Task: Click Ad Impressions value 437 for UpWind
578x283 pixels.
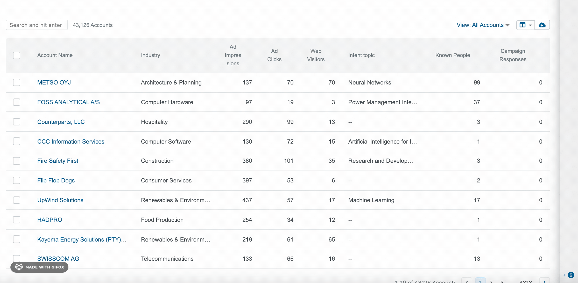Action: click(247, 200)
